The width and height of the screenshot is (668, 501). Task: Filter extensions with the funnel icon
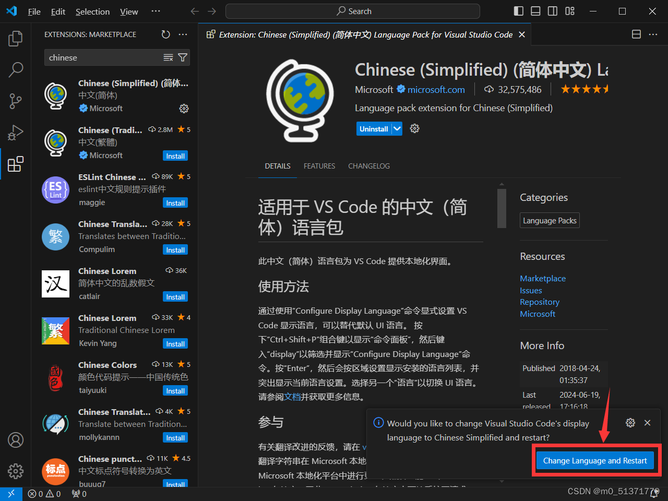click(183, 57)
